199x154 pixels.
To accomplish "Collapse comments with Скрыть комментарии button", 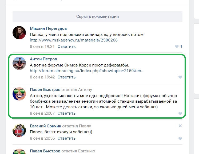I will pyautogui.click(x=97, y=16).
